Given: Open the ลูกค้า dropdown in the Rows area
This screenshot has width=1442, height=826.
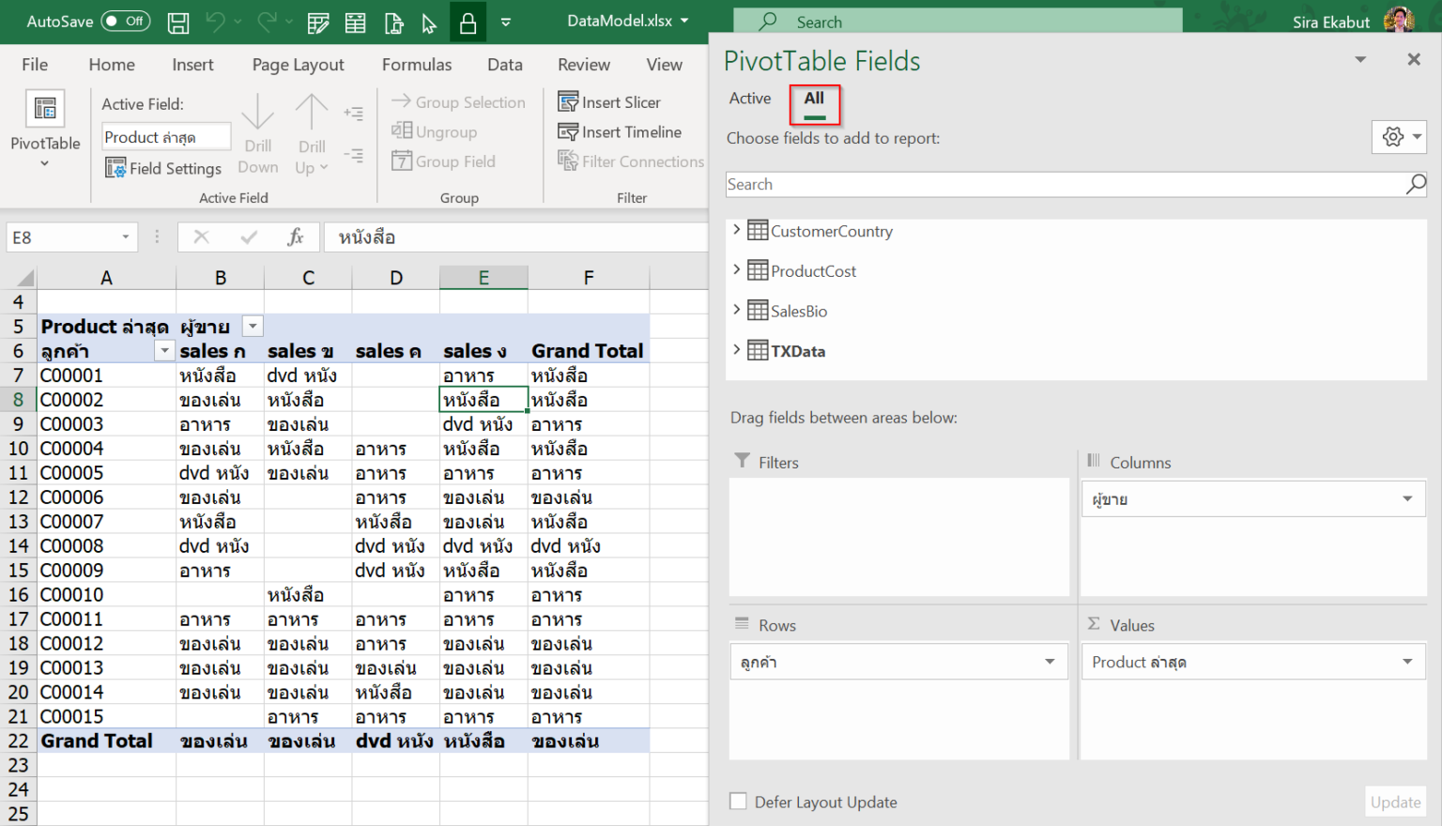Looking at the screenshot, I should (1050, 661).
